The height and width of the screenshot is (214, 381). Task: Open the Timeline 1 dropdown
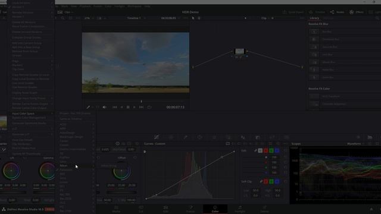click(136, 18)
